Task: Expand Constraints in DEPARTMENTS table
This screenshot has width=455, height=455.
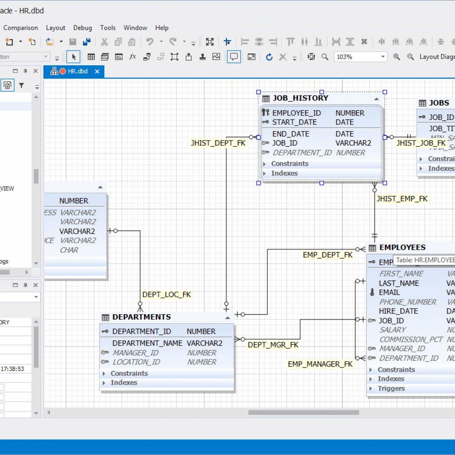Action: [104, 373]
